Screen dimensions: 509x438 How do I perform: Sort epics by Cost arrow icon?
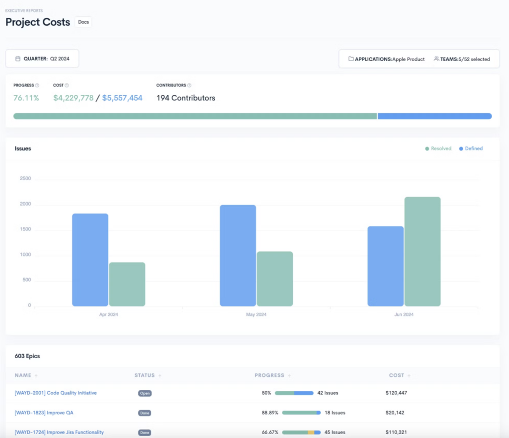pyautogui.click(x=409, y=375)
